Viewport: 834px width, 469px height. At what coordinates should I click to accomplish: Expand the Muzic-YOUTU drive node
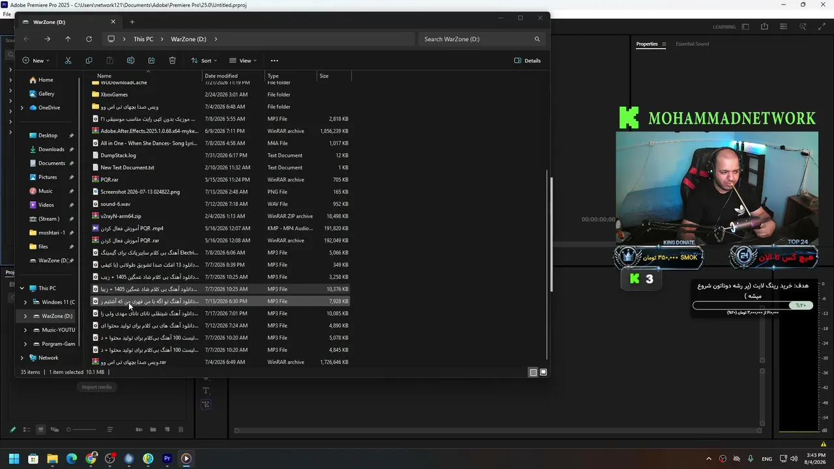(x=25, y=330)
